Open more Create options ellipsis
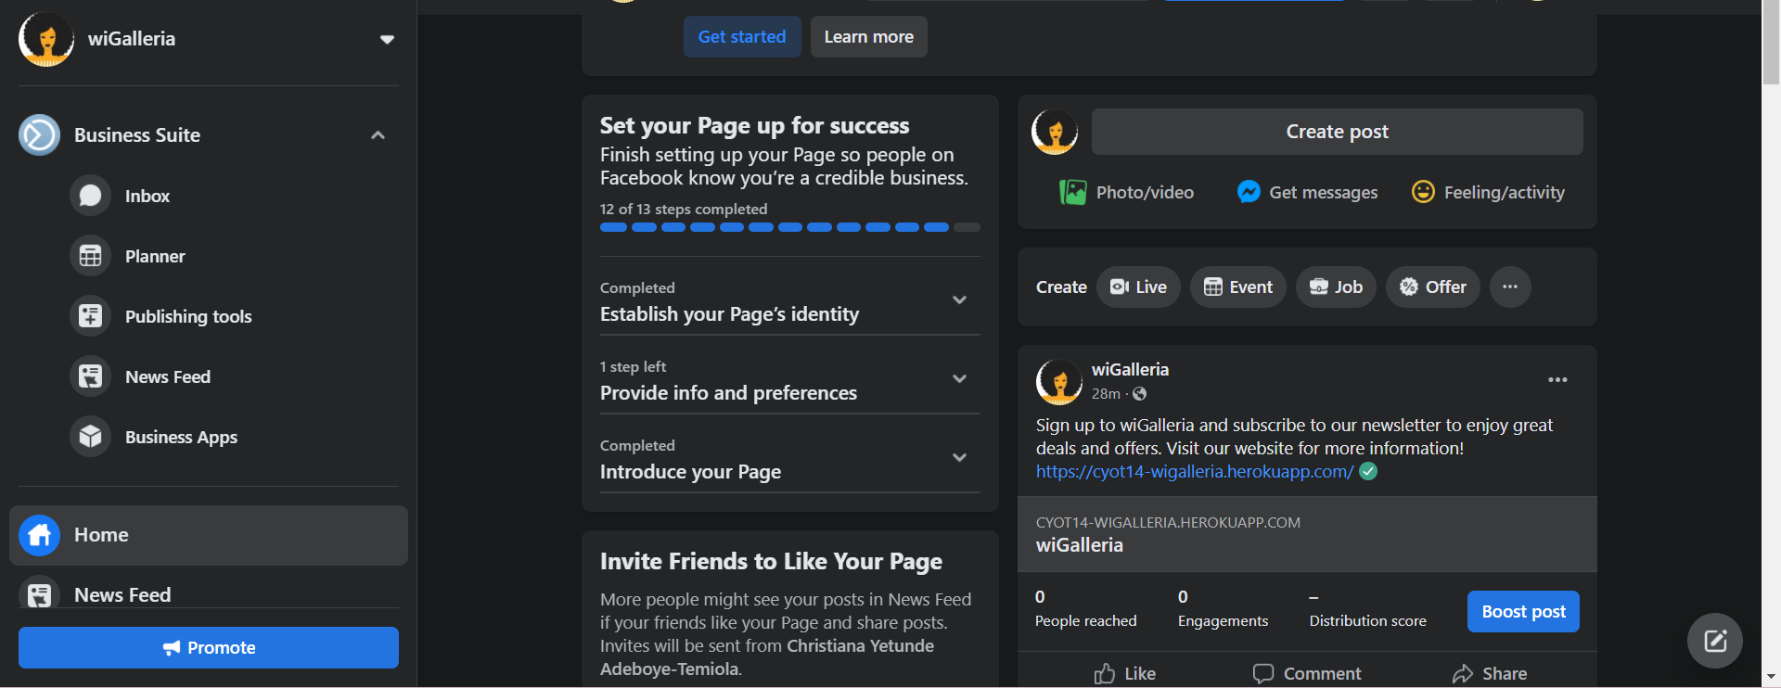 1510,287
